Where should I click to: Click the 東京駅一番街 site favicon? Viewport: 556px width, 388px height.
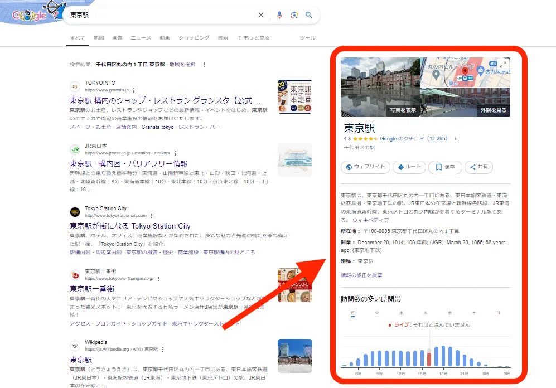tap(75, 275)
